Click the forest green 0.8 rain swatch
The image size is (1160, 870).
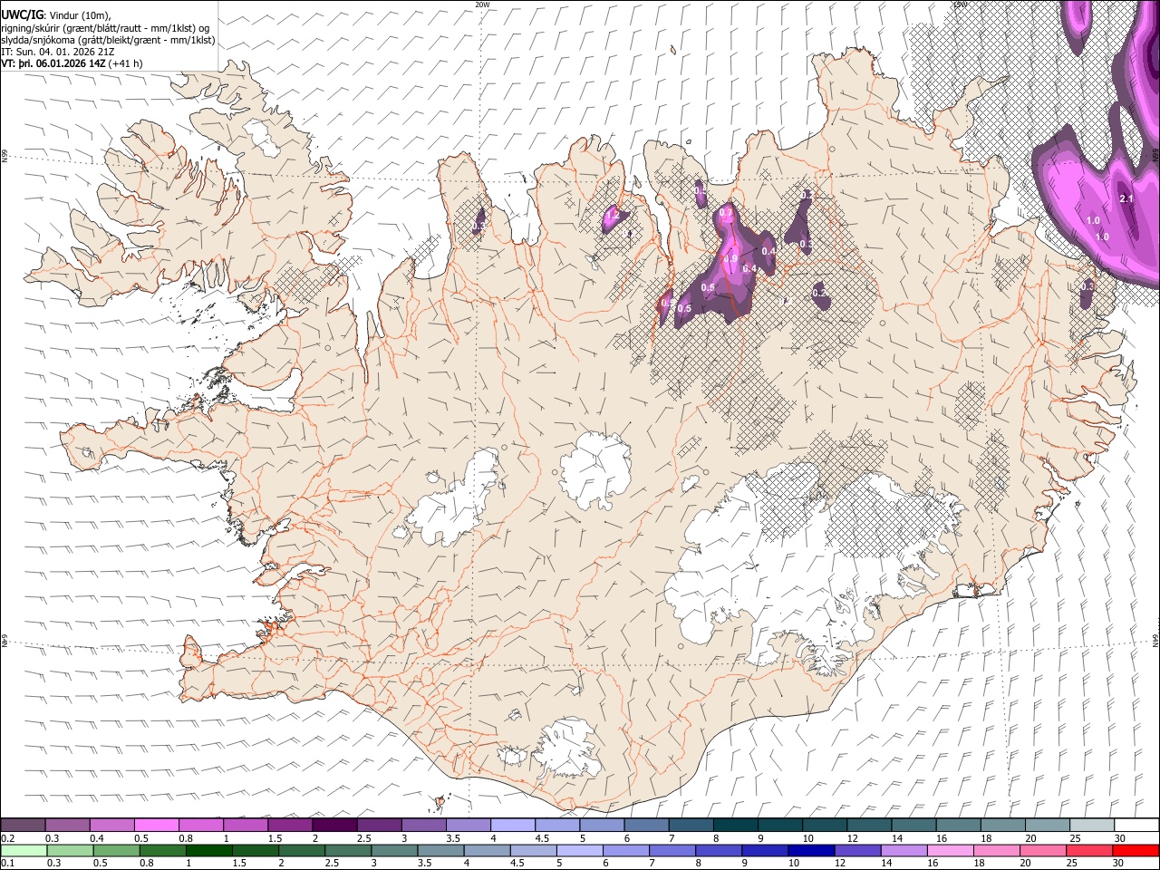(162, 851)
